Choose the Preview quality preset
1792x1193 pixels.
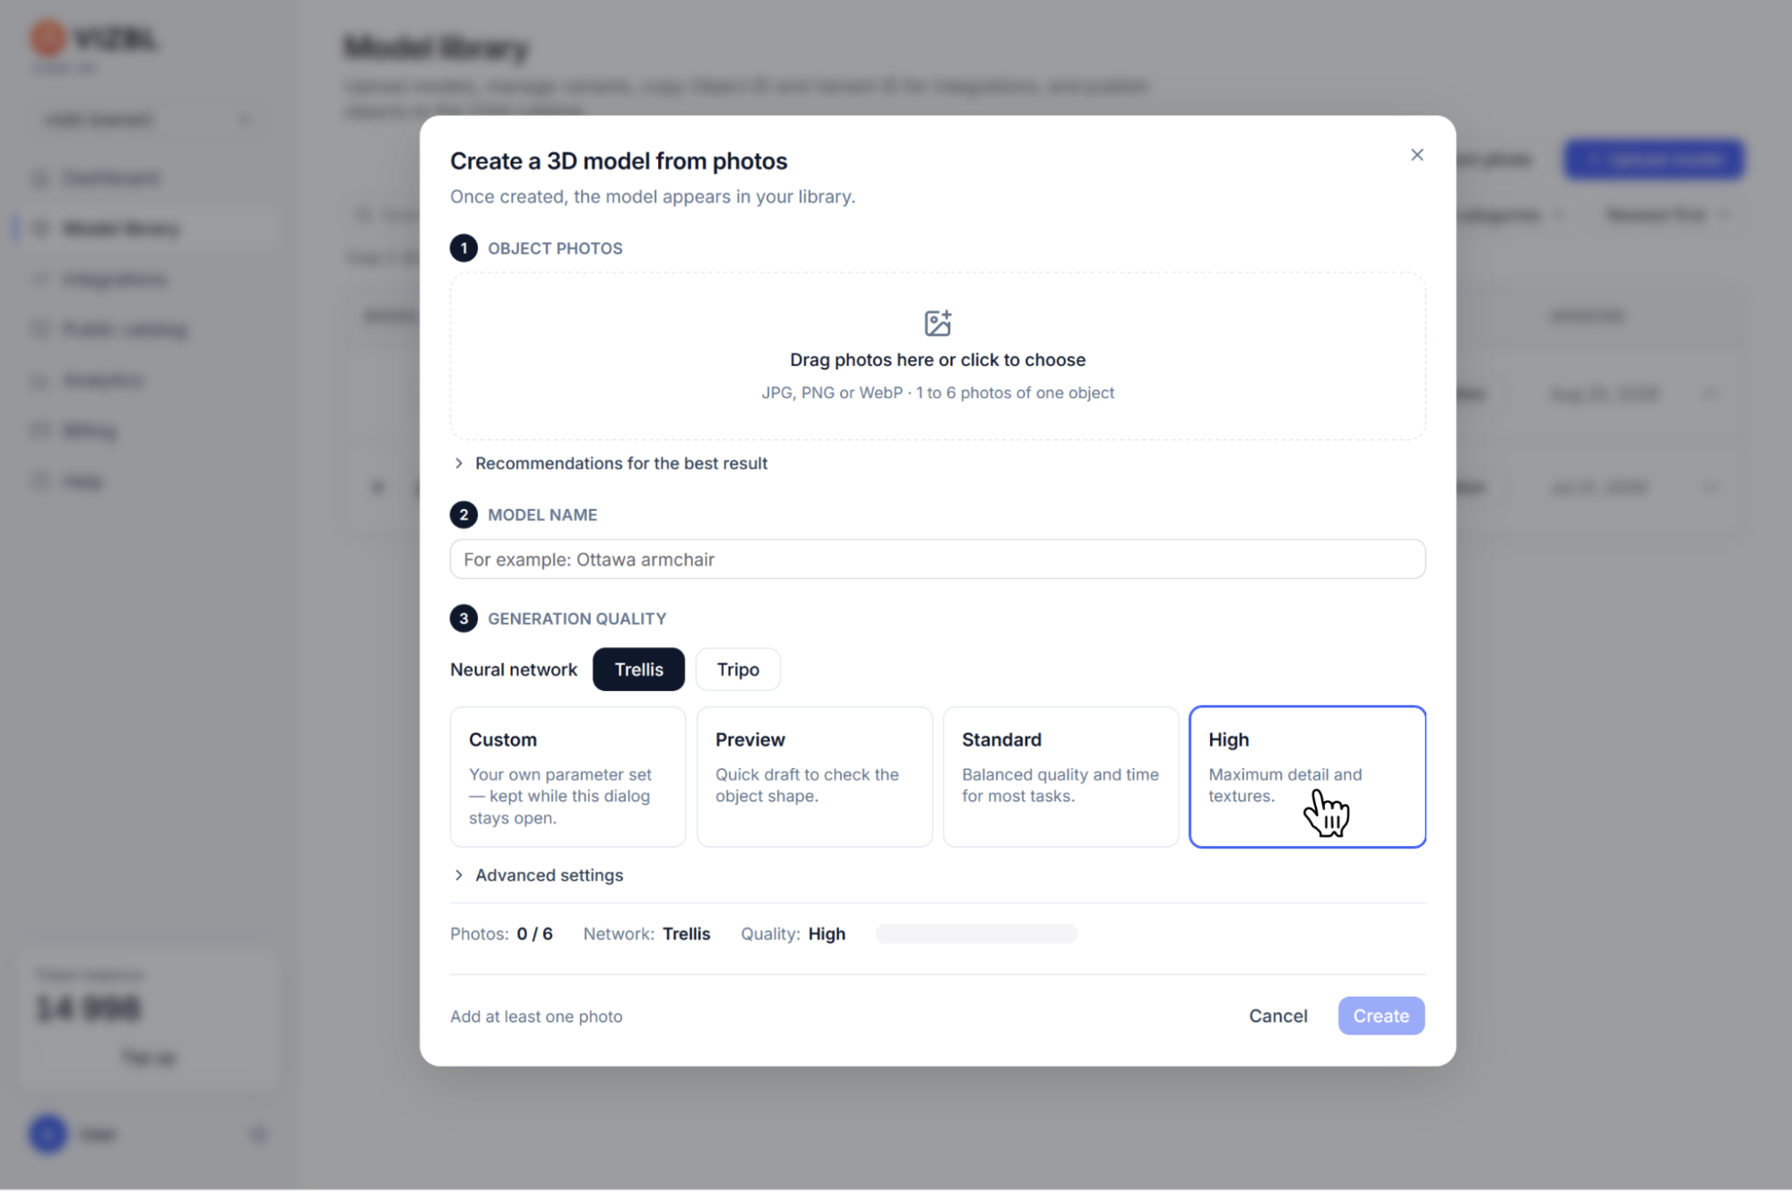[x=814, y=777]
